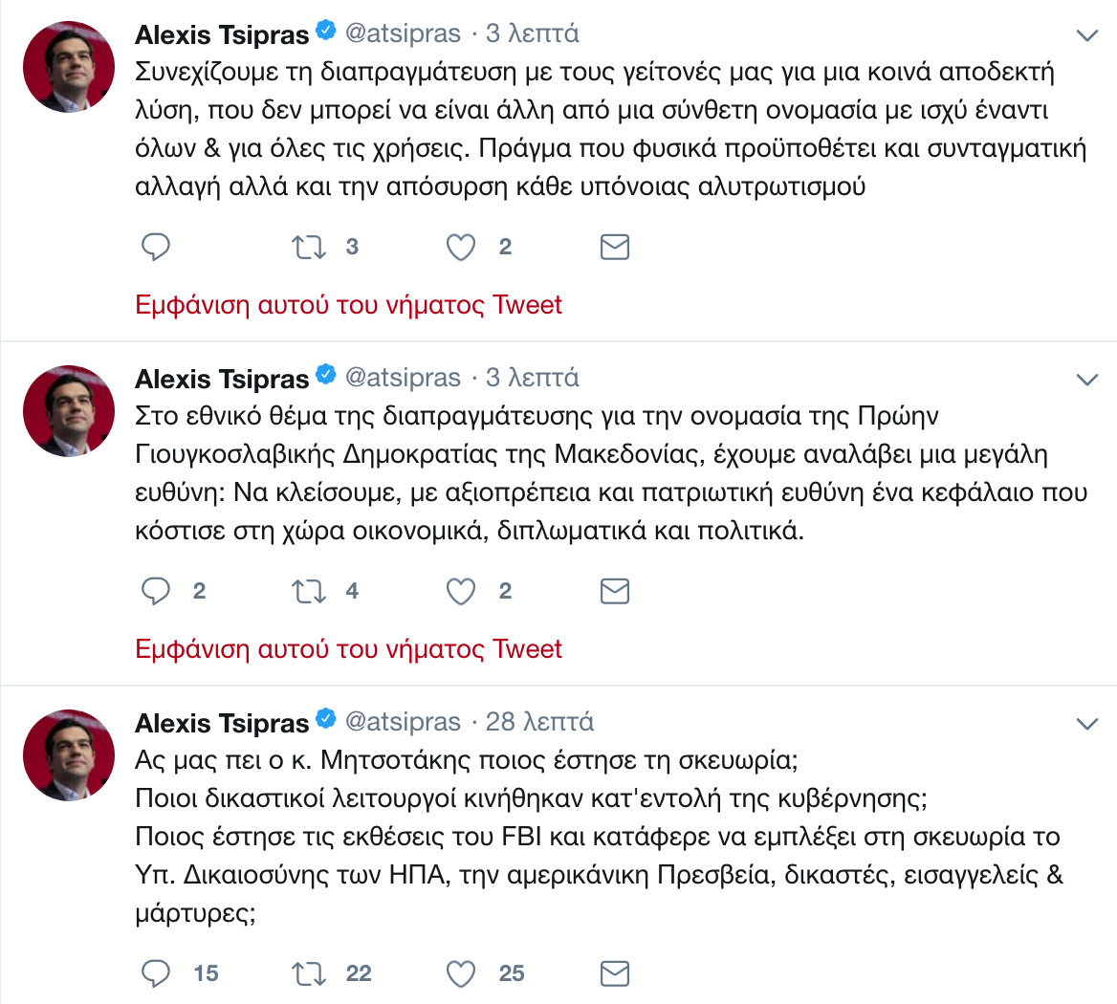Expand the second tweet's more-options arrow

pos(1087,381)
